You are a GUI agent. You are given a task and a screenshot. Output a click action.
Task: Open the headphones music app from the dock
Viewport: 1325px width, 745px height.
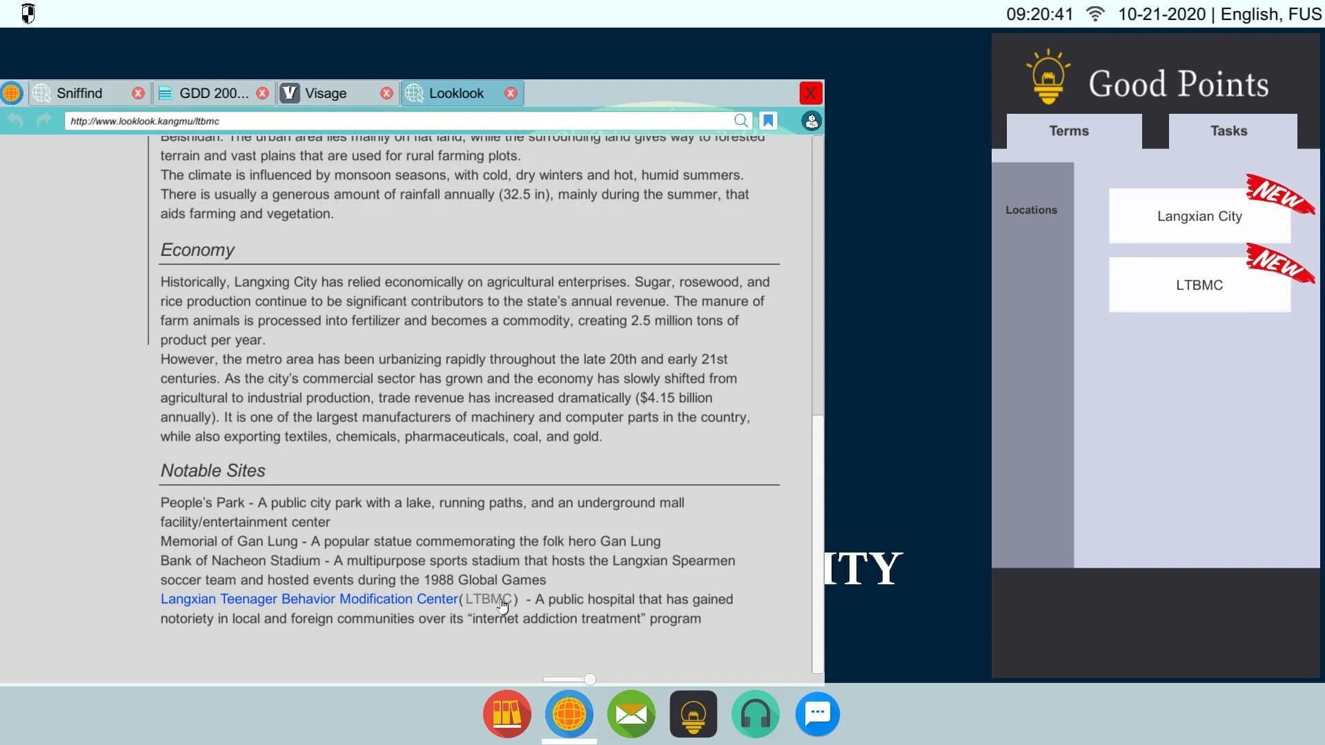tap(755, 714)
